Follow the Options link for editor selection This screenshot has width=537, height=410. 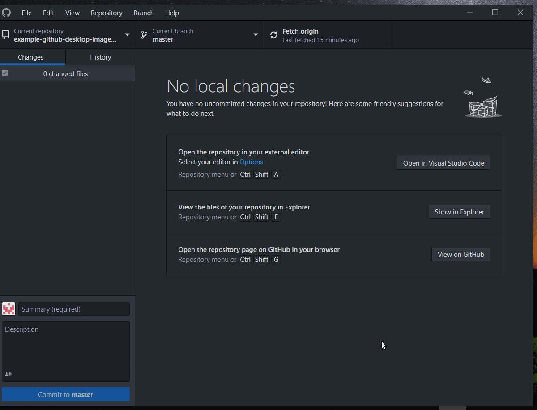(x=251, y=162)
